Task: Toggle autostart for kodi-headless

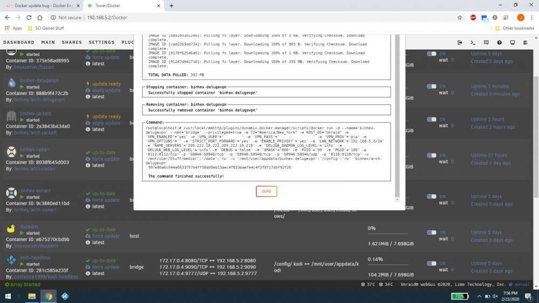Action: (431, 264)
